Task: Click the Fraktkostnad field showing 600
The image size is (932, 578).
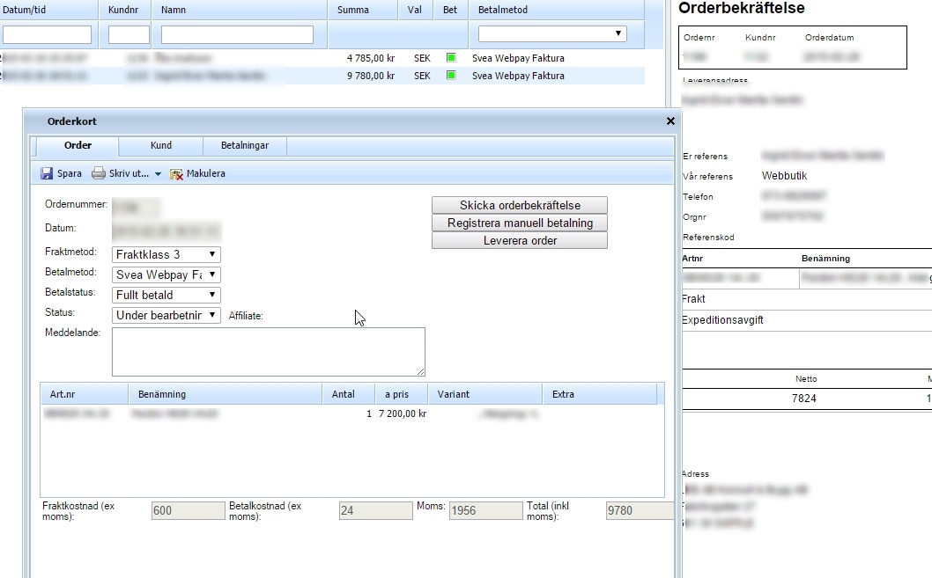Action: click(189, 510)
